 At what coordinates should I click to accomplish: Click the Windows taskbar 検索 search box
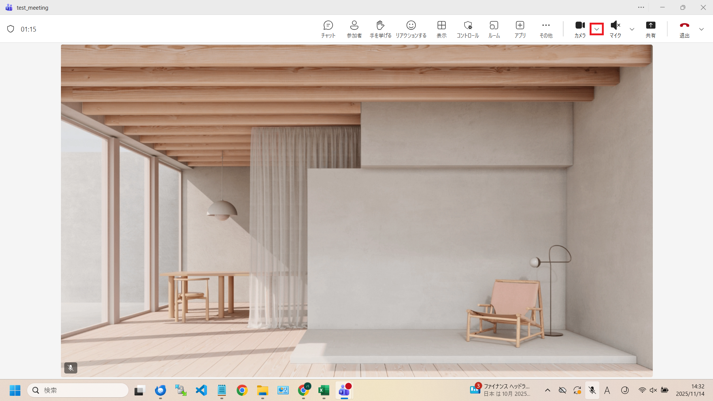[x=78, y=390]
